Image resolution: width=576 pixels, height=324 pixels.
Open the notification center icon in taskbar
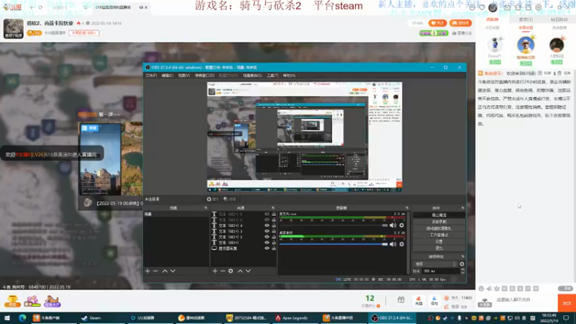[x=566, y=318]
